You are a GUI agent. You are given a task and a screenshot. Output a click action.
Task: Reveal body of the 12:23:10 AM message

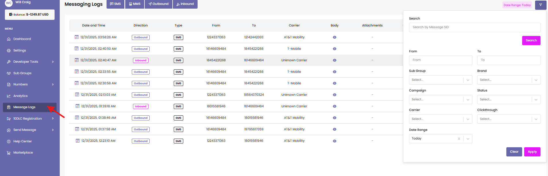click(335, 141)
